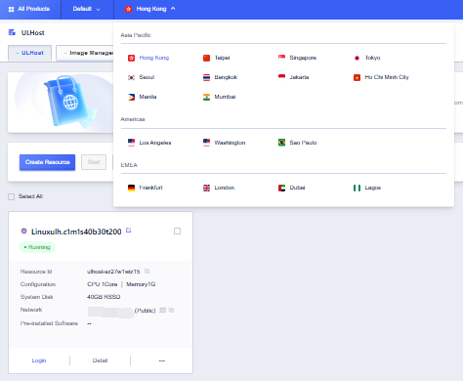Click the Tokyo flag icon
The height and width of the screenshot is (381, 463).
357,58
